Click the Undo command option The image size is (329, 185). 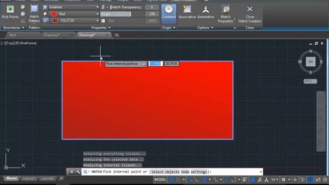185,172
